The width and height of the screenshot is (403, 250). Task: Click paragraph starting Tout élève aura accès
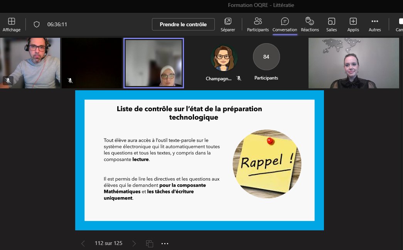tap(162, 150)
